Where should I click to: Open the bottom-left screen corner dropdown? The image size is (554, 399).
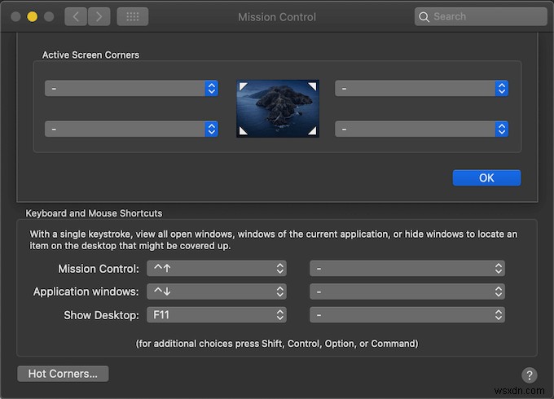click(131, 129)
